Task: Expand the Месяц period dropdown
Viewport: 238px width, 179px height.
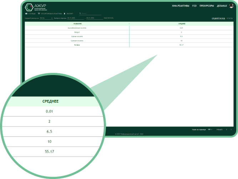Action: (x=46, y=18)
